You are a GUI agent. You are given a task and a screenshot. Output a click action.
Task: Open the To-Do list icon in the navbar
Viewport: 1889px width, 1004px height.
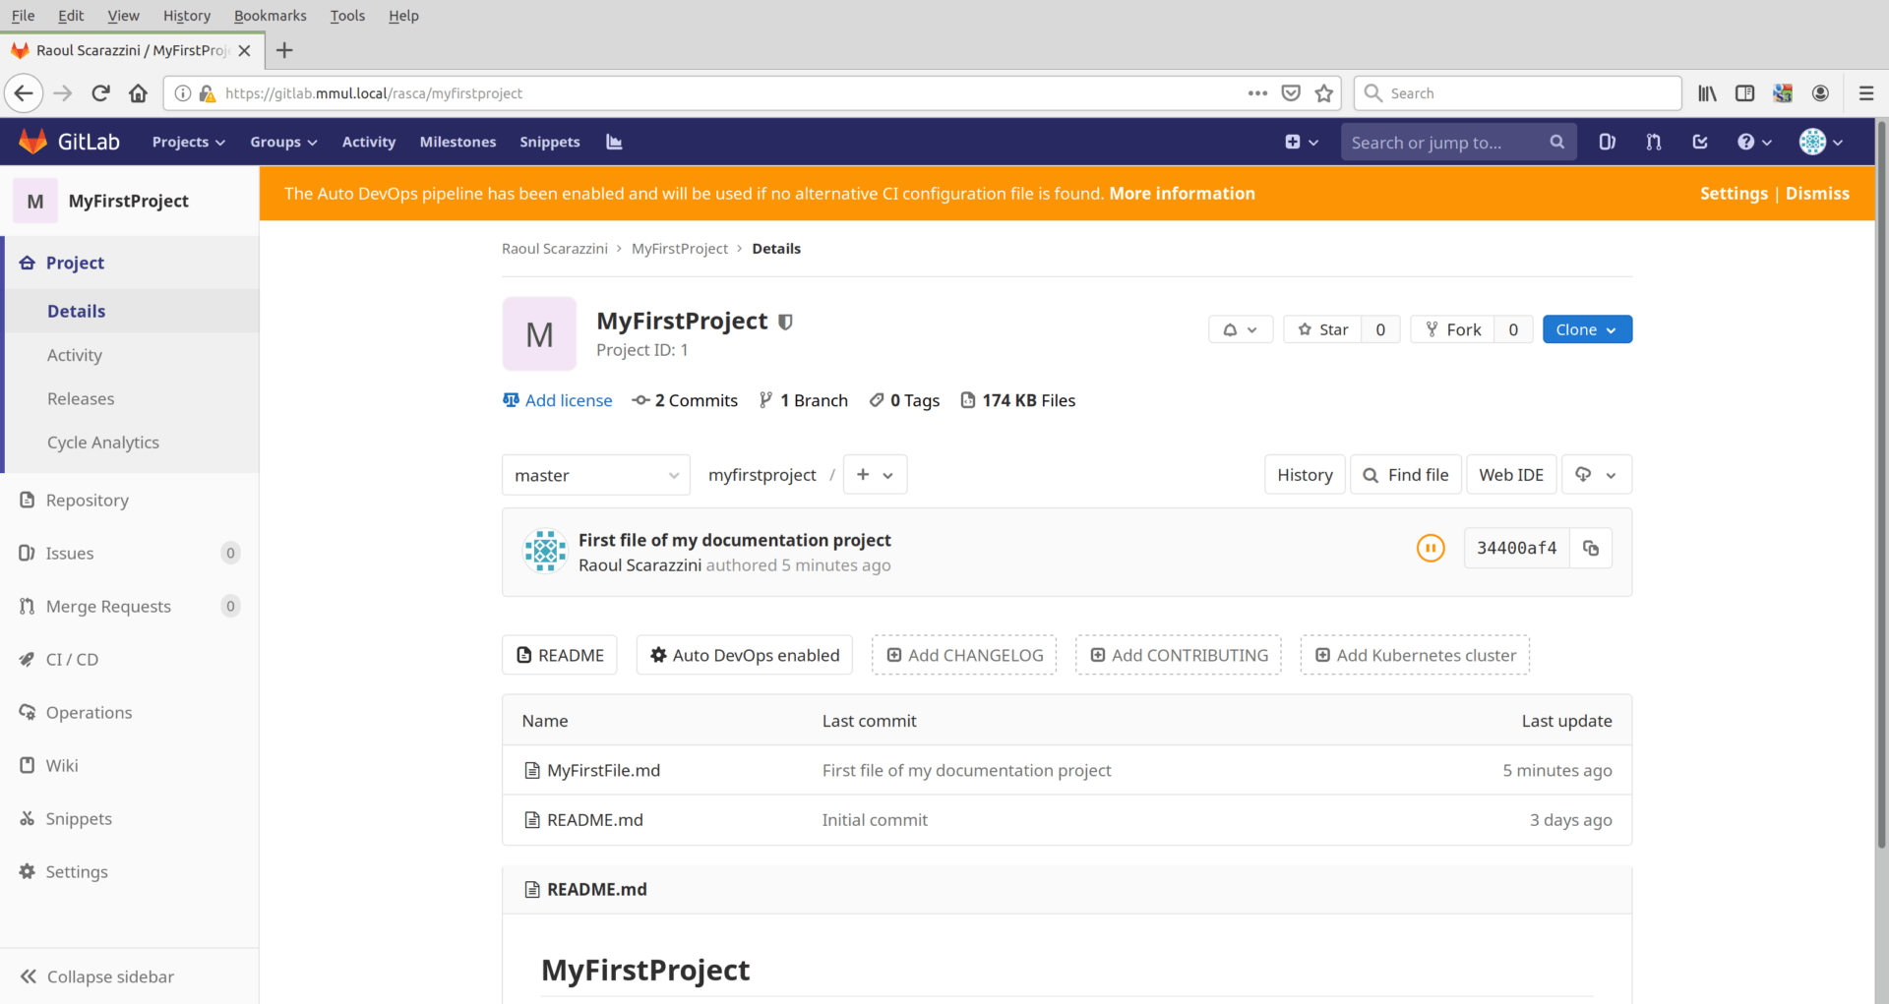coord(1700,142)
